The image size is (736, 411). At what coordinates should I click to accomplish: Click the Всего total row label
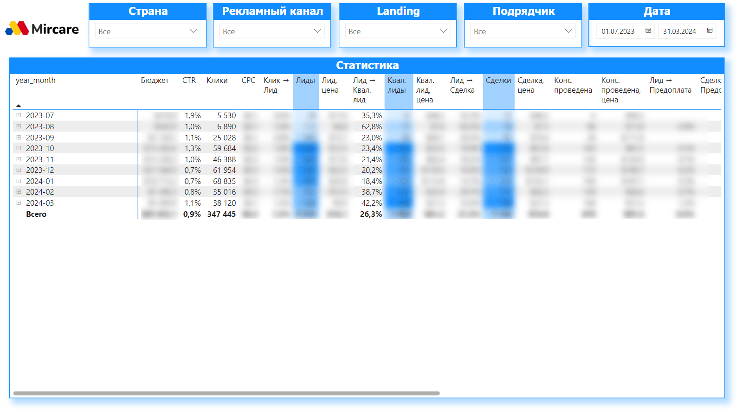(36, 214)
